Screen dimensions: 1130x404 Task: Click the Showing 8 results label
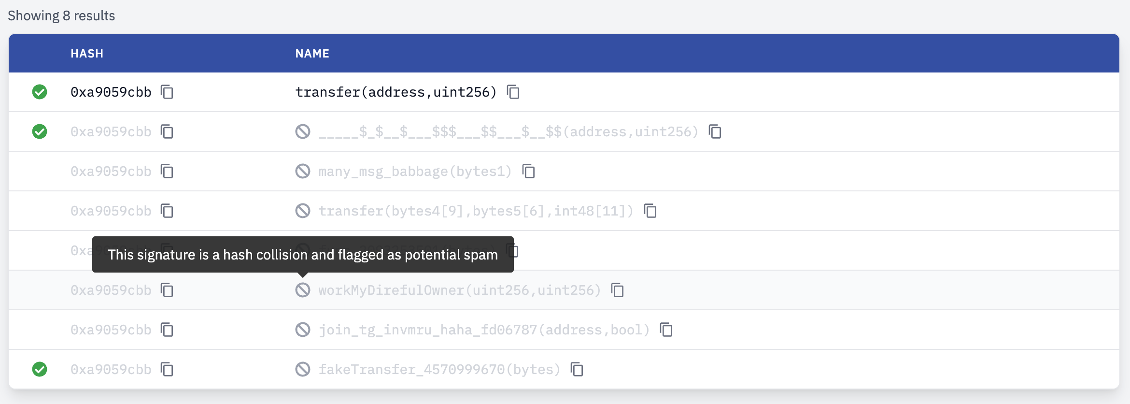click(x=61, y=15)
